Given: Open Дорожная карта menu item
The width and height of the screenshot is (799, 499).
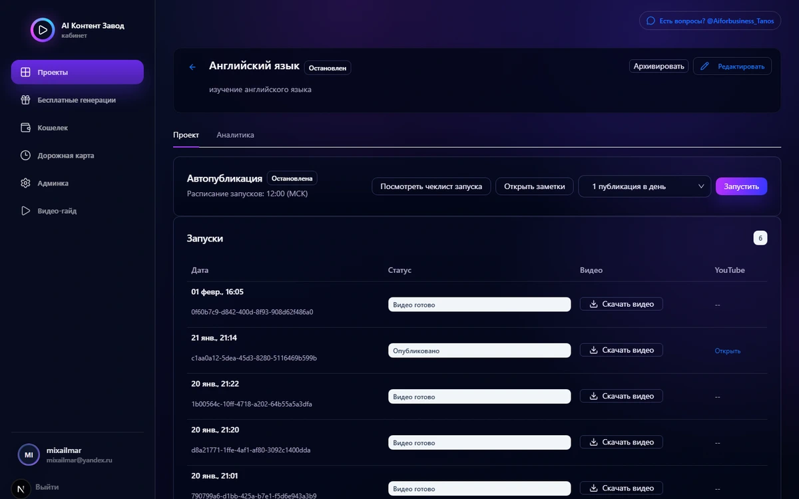Looking at the screenshot, I should click(77, 156).
